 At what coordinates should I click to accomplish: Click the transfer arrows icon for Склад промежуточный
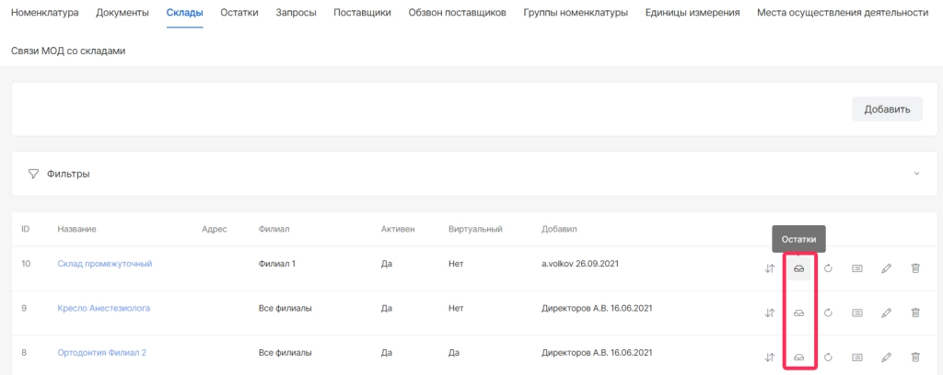point(770,268)
